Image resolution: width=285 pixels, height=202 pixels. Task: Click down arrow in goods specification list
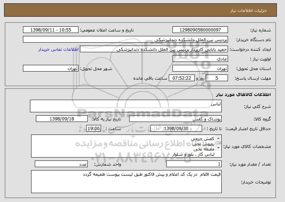218,148
